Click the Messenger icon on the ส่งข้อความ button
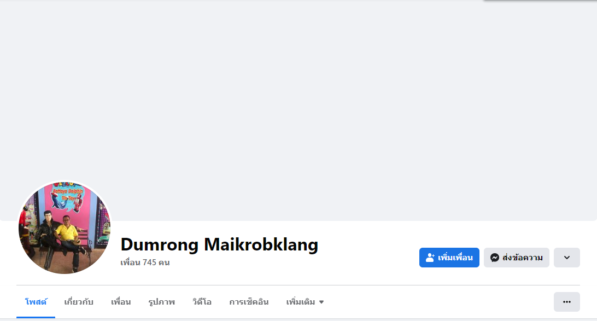This screenshot has width=597, height=321. tap(495, 258)
